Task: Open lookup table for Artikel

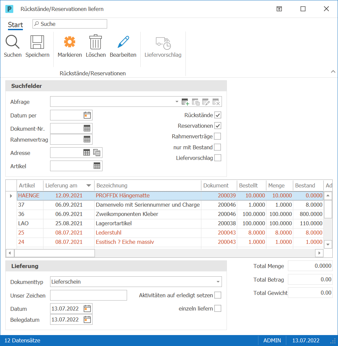Action: click(x=97, y=166)
